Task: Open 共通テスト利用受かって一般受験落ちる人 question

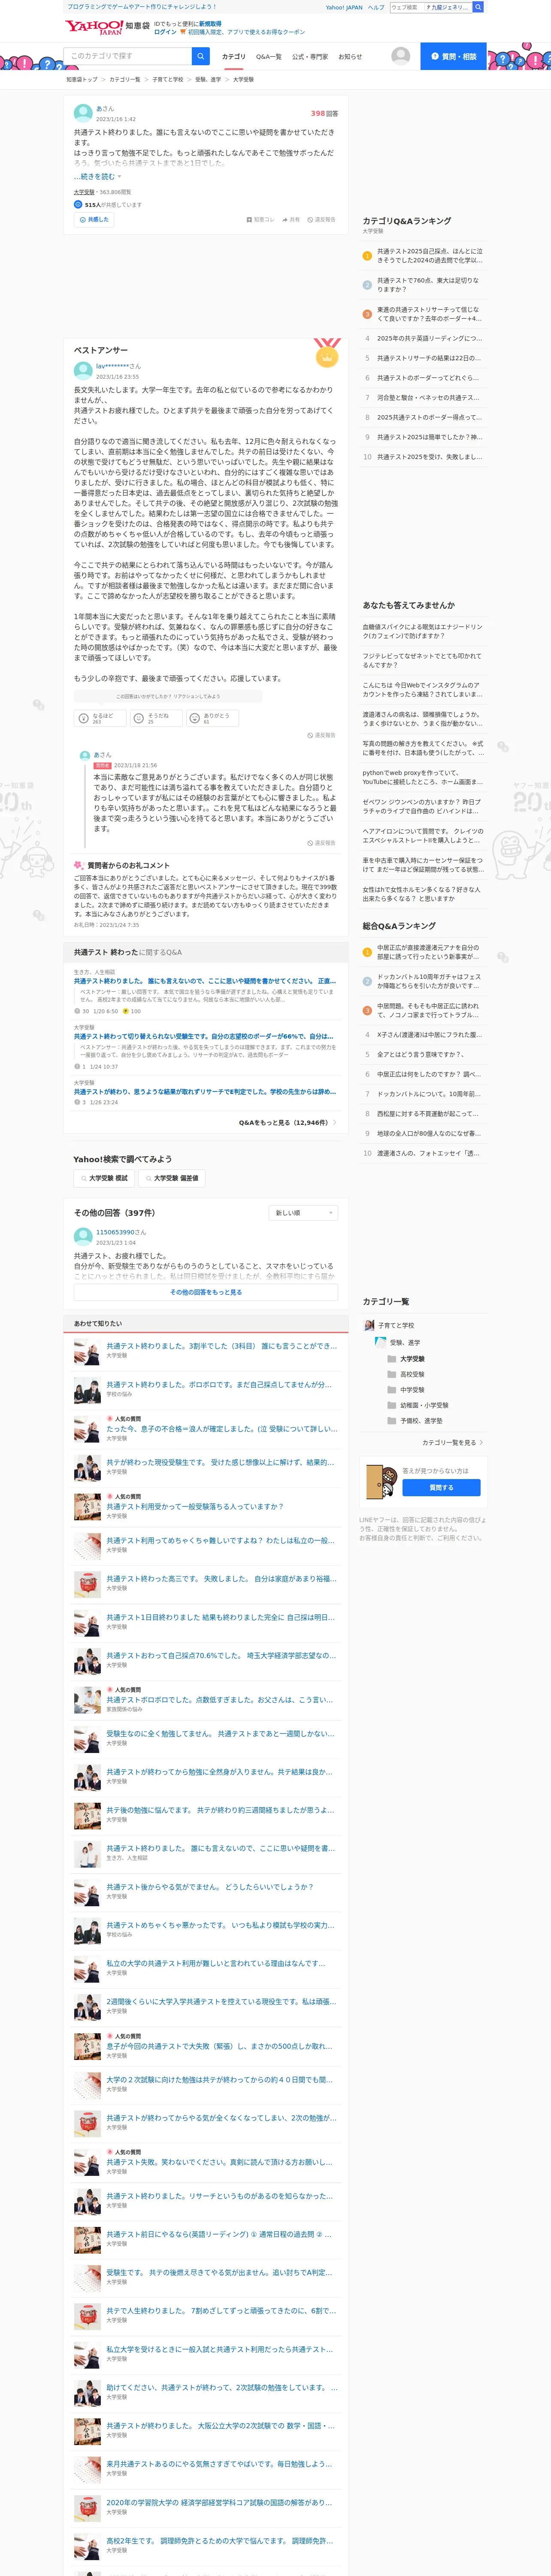Action: pyautogui.click(x=195, y=1506)
